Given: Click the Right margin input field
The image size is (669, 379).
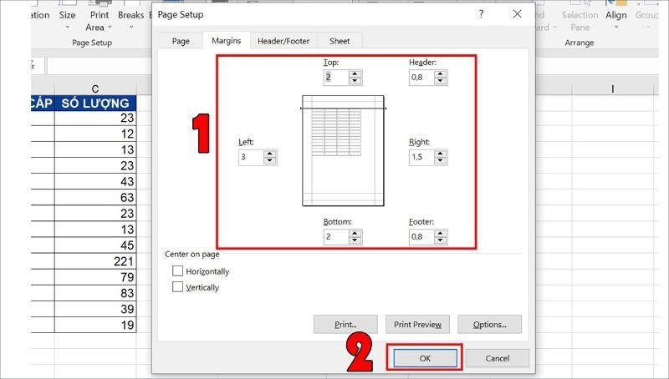Looking at the screenshot, I should pos(421,157).
